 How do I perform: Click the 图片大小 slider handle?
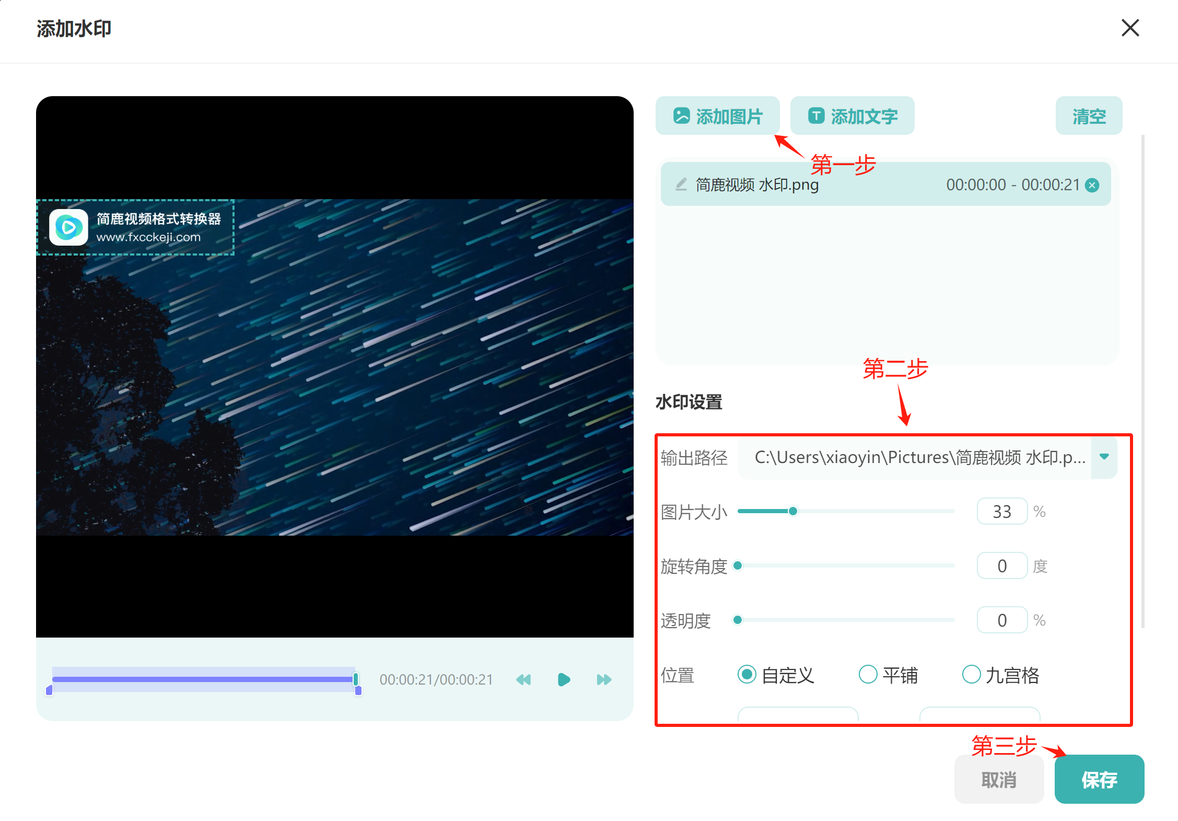tap(793, 511)
